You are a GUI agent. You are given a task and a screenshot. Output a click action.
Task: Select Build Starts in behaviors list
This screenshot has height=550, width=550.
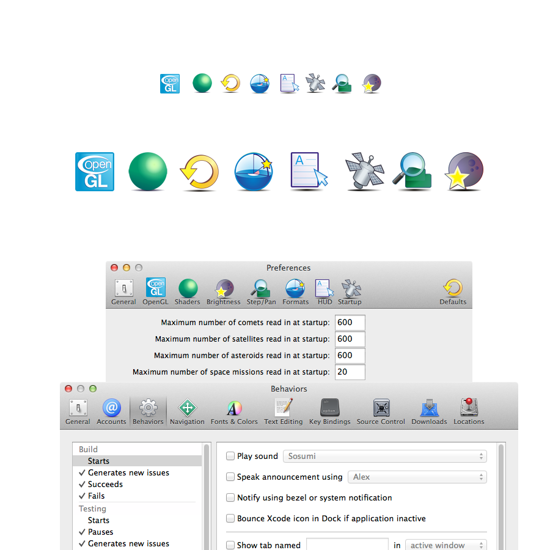coord(137,461)
